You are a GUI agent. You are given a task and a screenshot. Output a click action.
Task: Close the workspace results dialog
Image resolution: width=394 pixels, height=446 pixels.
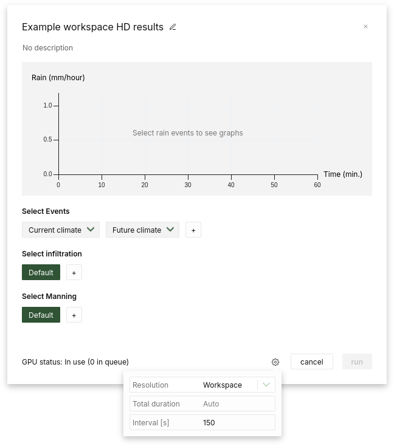[x=365, y=27]
